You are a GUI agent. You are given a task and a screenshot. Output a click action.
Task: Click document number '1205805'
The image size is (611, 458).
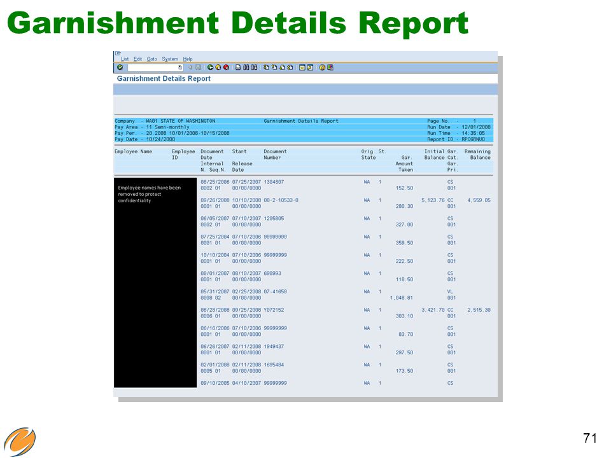(274, 218)
